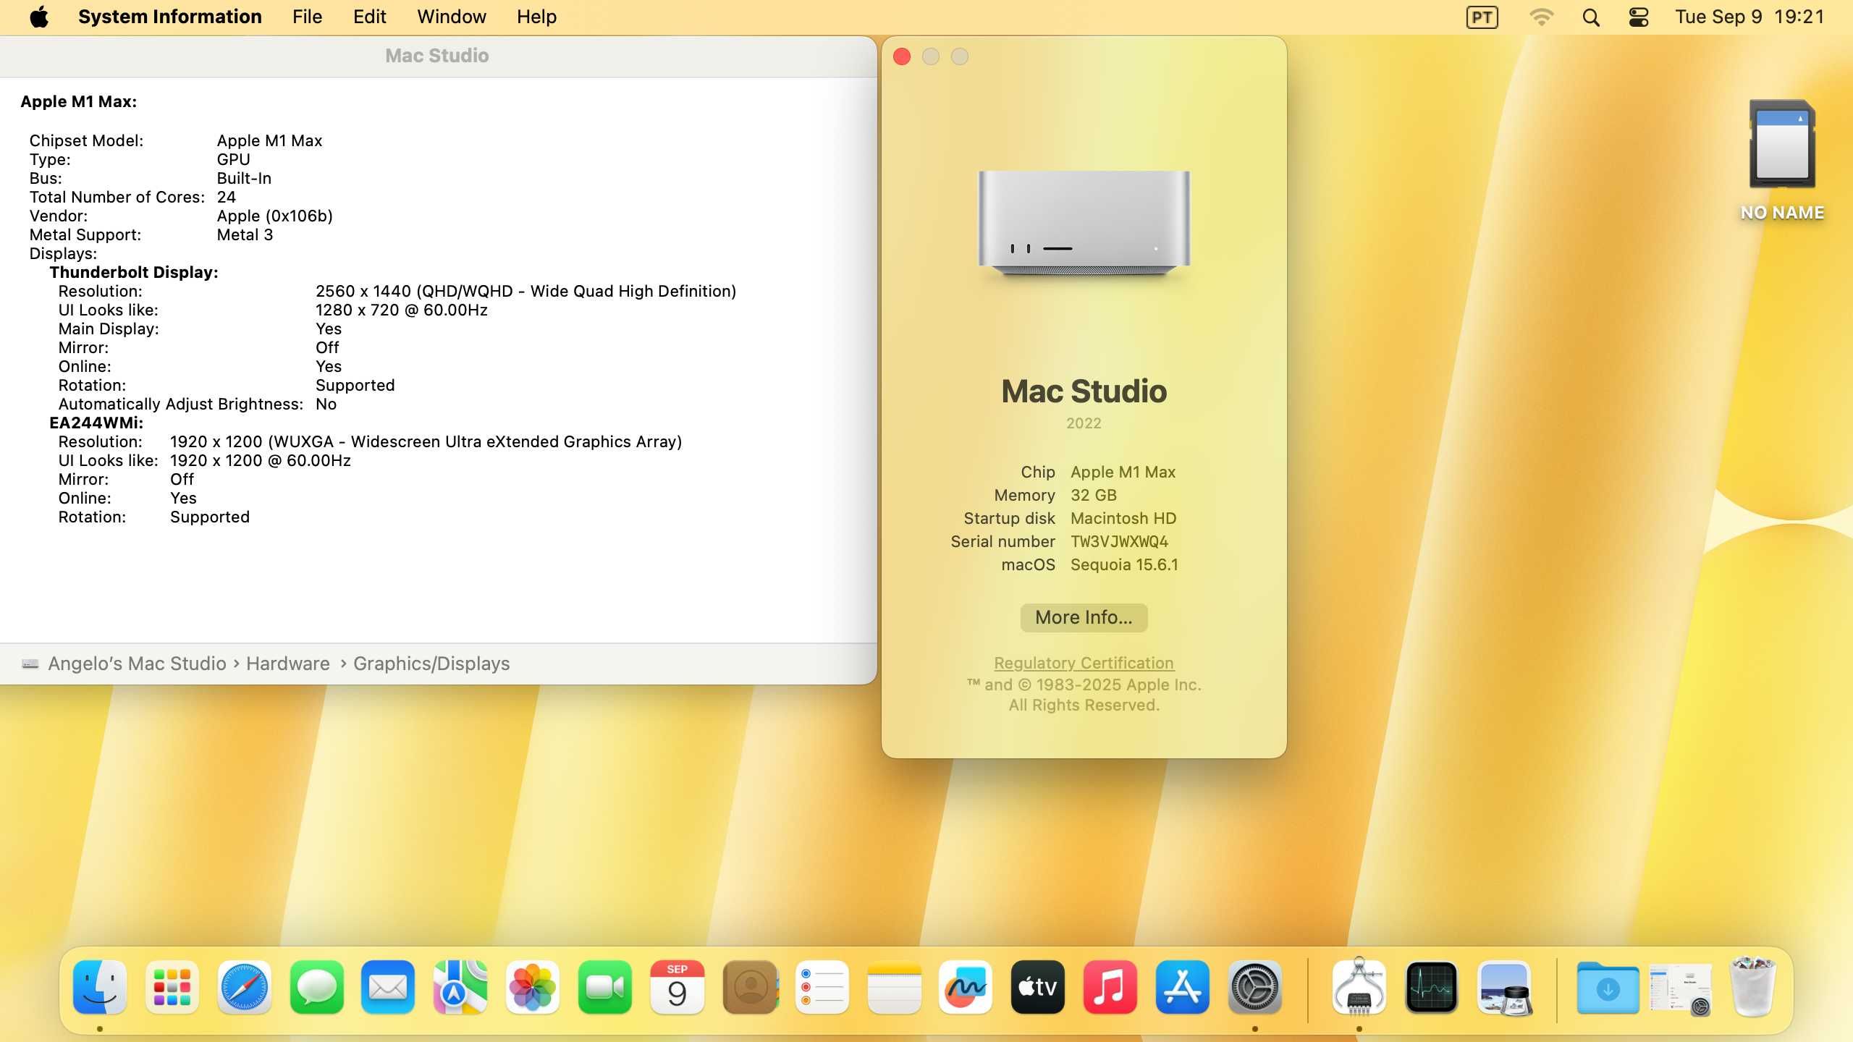Launch Safari from the Dock
Viewport: 1853px width, 1042px height.
(244, 988)
